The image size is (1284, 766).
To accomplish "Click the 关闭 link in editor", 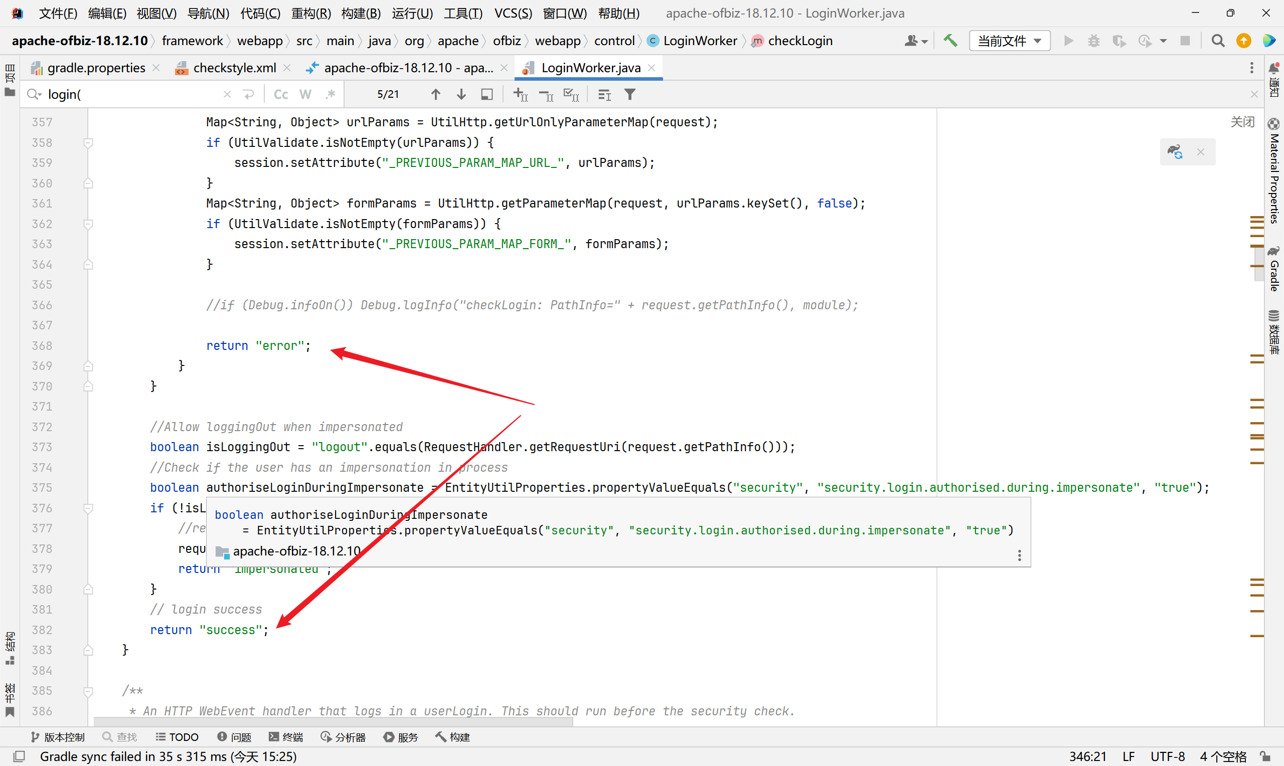I will (x=1242, y=122).
